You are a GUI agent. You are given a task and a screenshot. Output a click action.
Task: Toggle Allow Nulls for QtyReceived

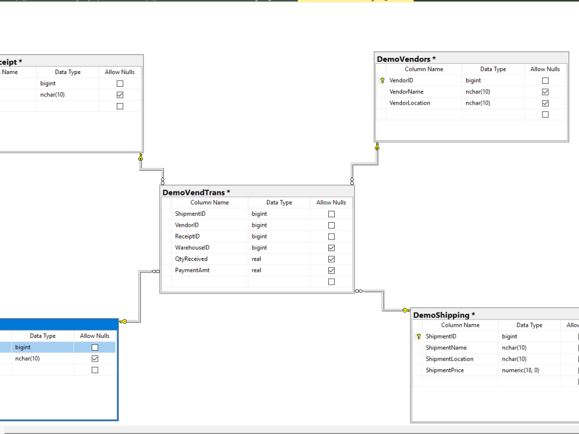[x=331, y=259]
